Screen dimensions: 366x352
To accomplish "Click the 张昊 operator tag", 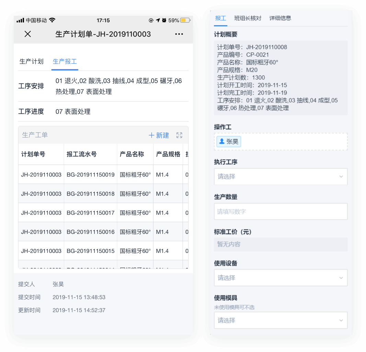I will 229,141.
